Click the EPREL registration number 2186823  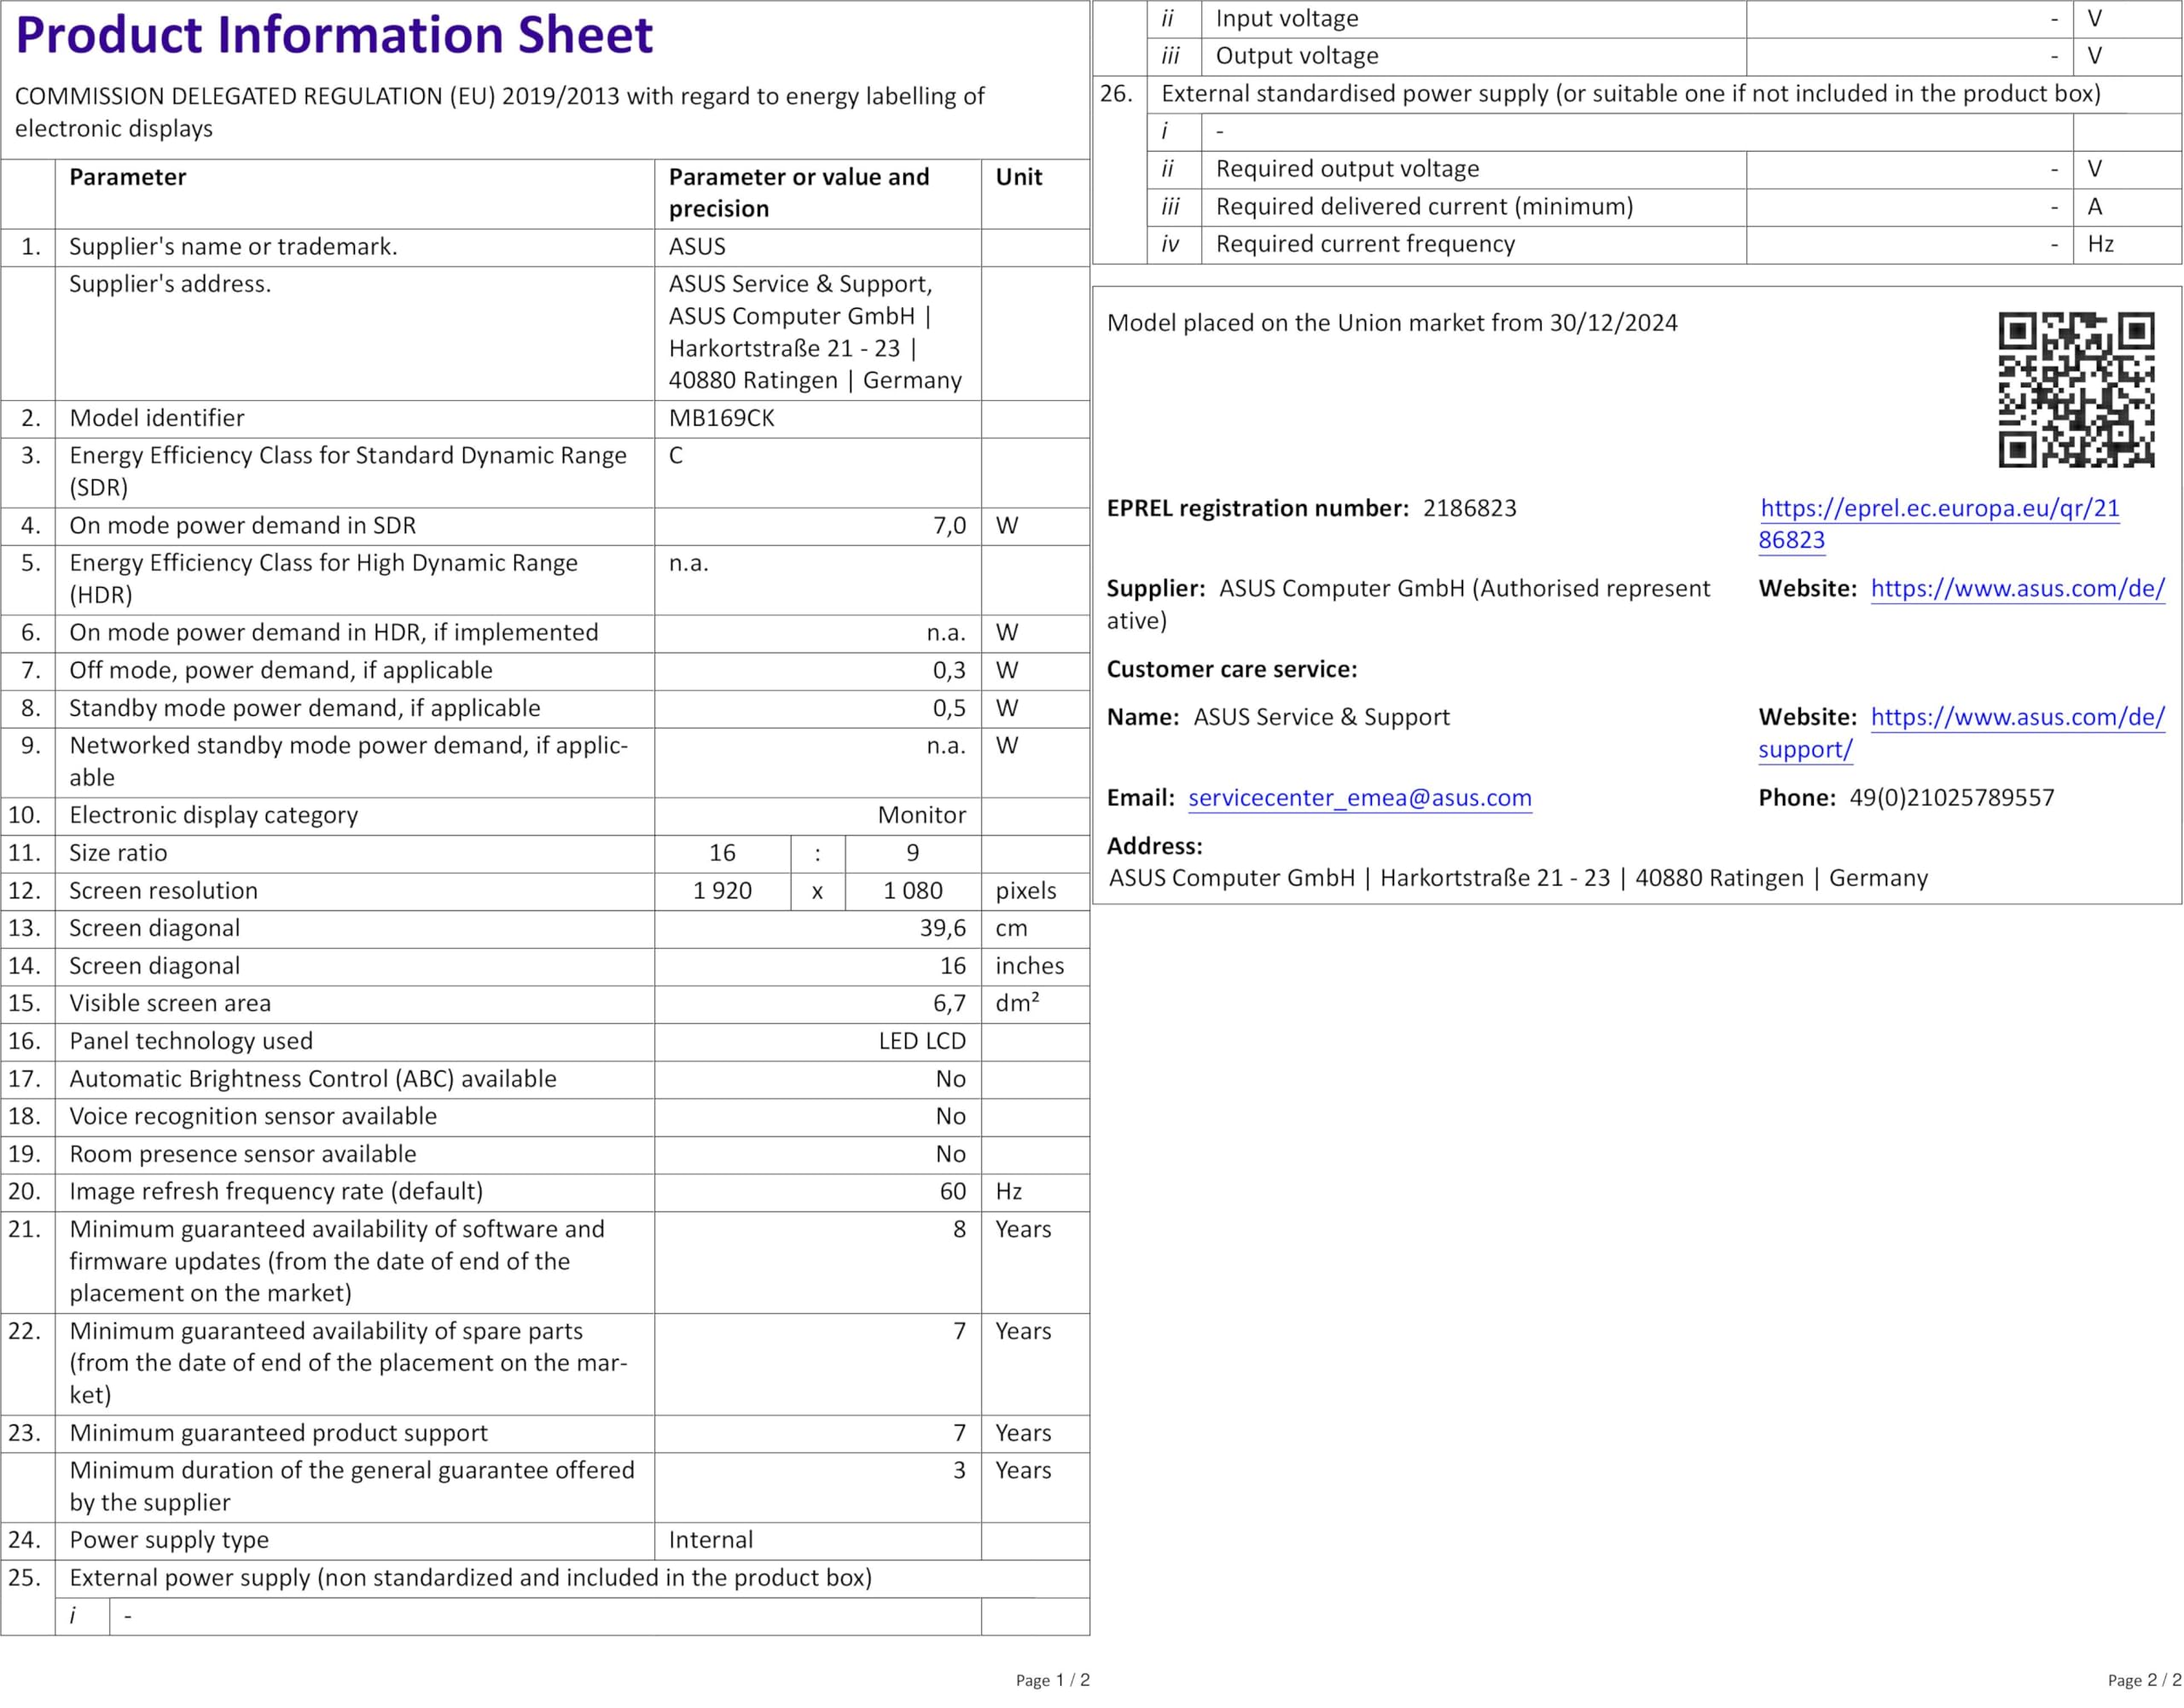[1469, 509]
